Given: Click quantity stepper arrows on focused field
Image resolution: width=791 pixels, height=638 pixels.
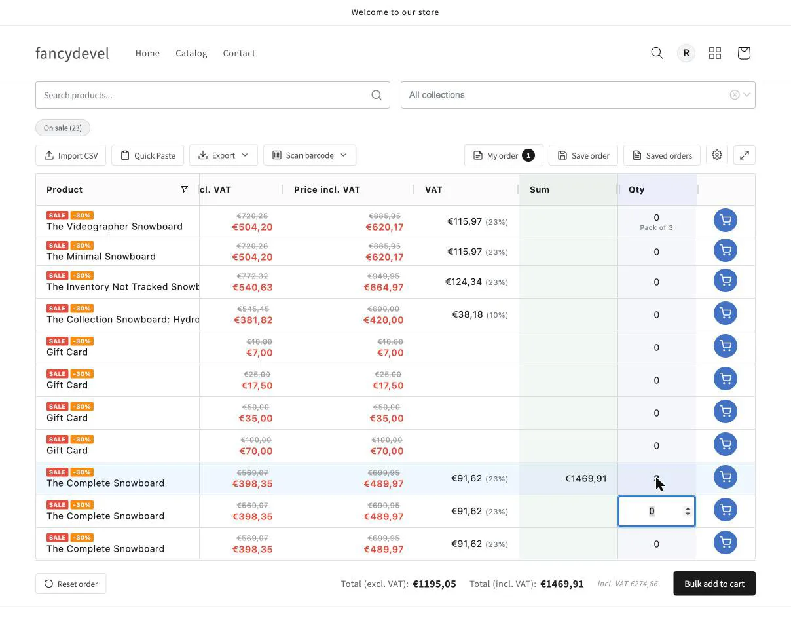Looking at the screenshot, I should pos(688,511).
